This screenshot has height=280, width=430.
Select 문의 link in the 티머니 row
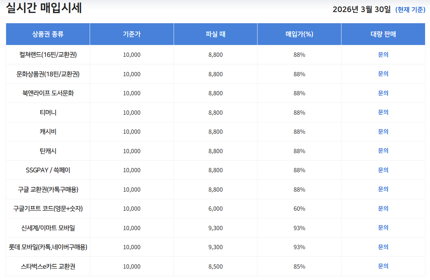(x=383, y=112)
